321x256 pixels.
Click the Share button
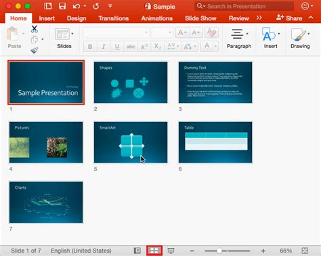click(289, 18)
